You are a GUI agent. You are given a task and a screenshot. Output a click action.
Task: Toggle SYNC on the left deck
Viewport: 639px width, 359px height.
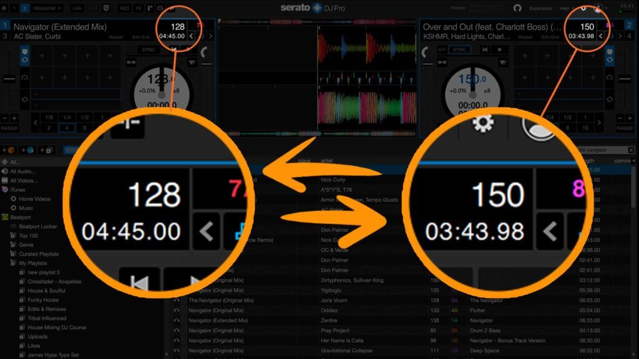(148, 50)
